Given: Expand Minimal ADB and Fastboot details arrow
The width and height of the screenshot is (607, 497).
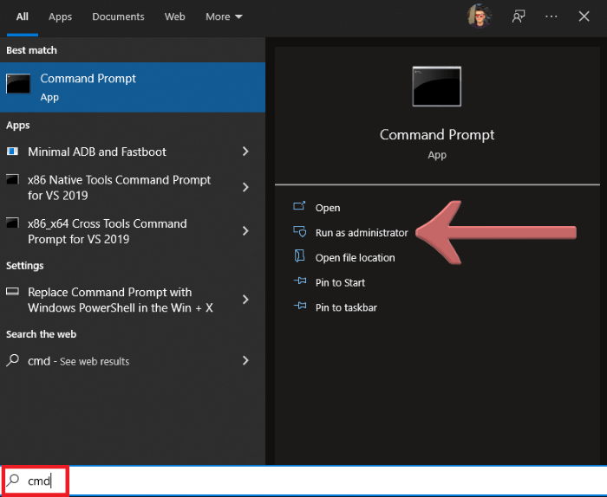Looking at the screenshot, I should 245,152.
